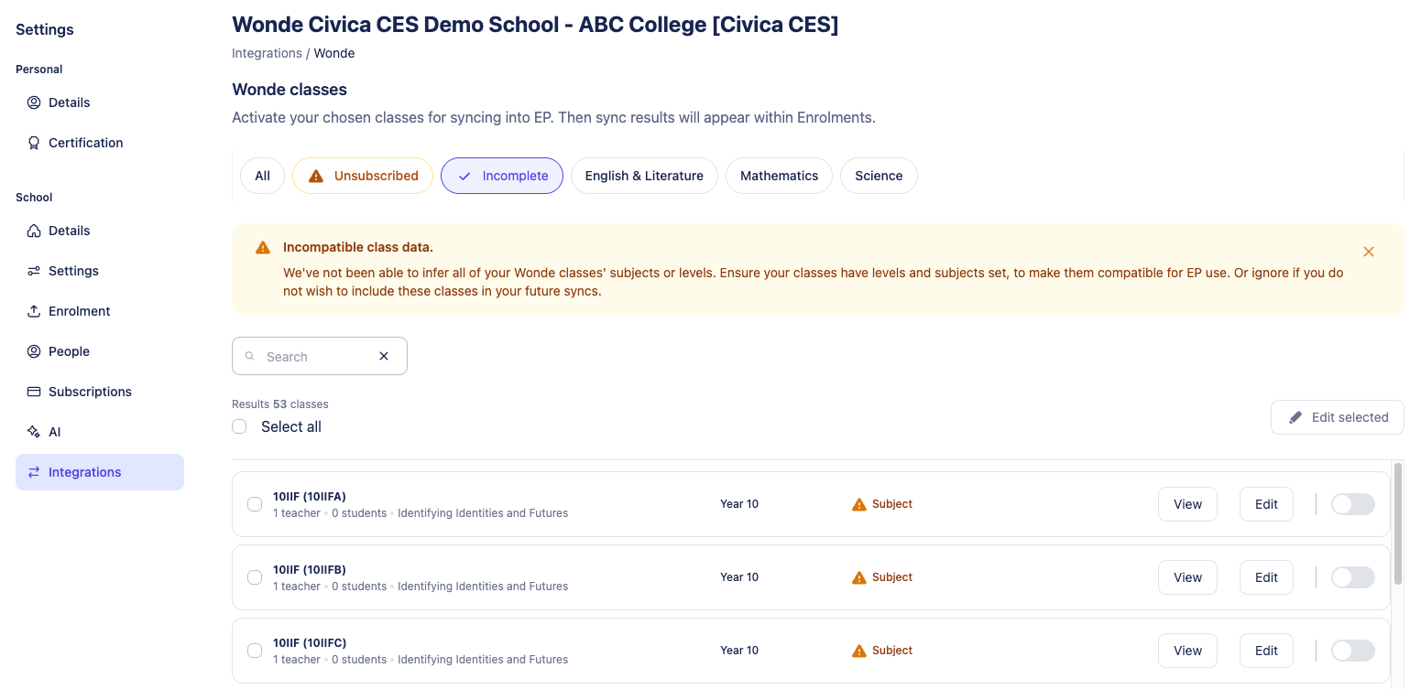Click the School Details house icon
1410x689 pixels.
tap(34, 231)
